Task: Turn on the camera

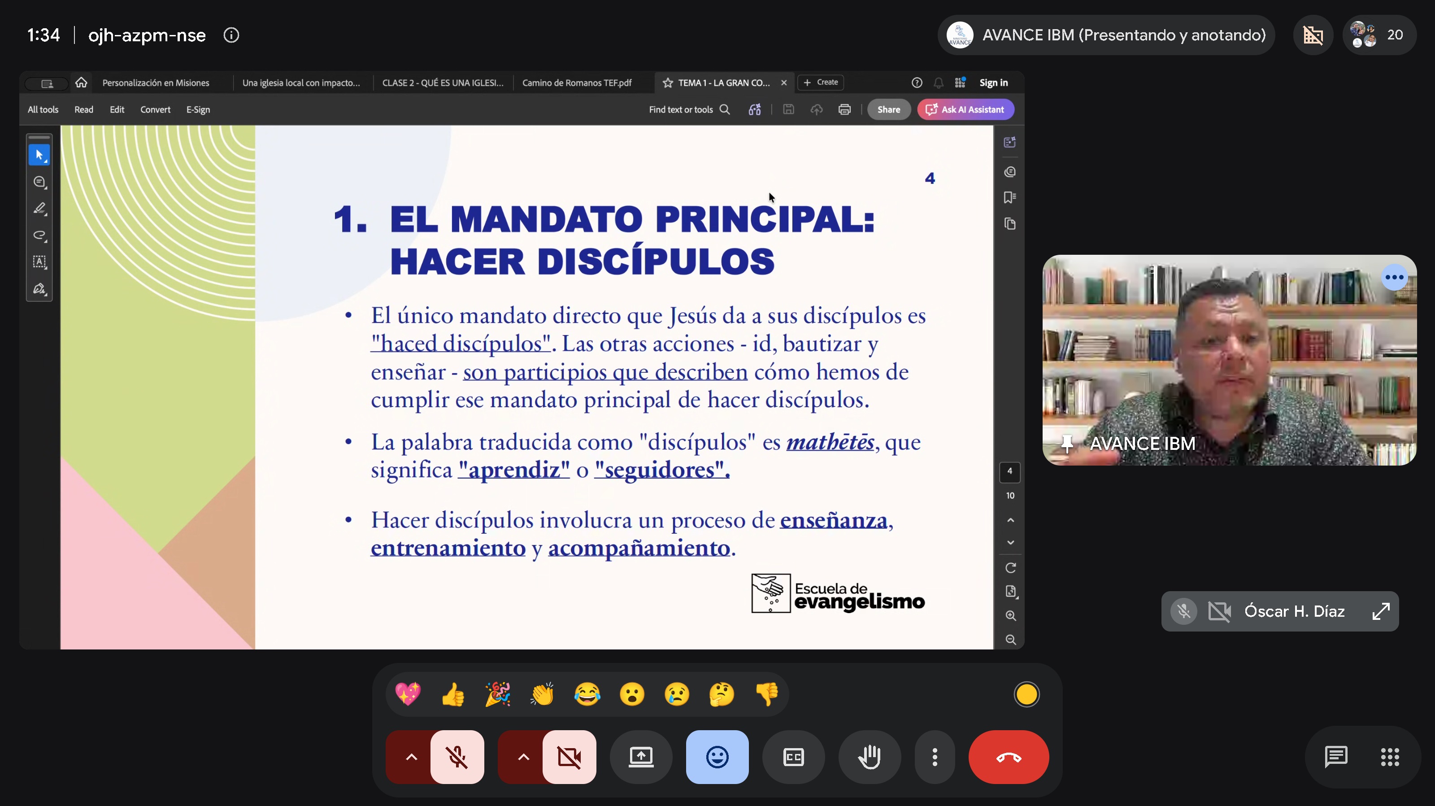Action: (x=569, y=756)
